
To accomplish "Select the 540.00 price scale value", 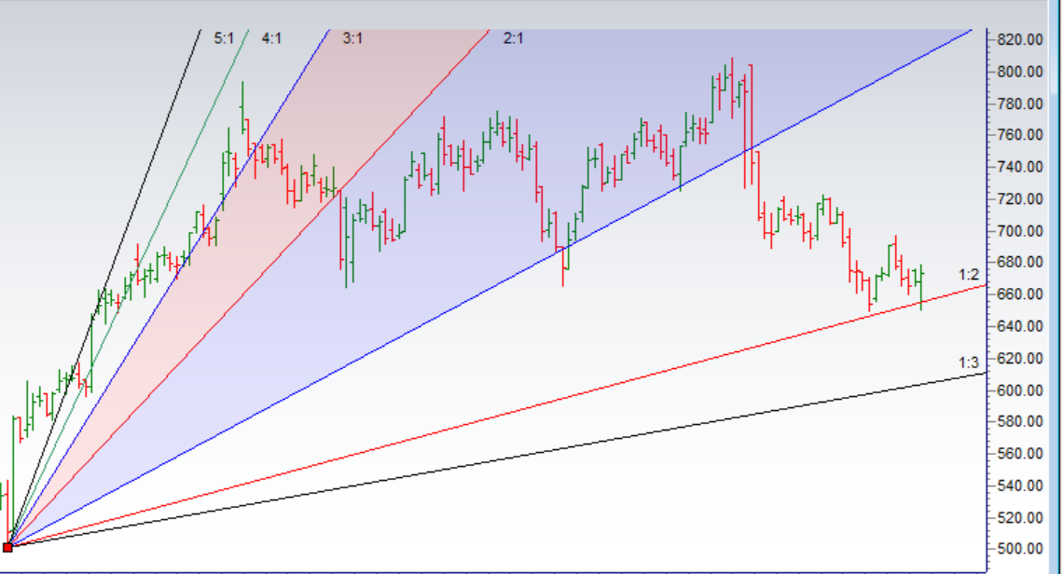I will [1019, 485].
